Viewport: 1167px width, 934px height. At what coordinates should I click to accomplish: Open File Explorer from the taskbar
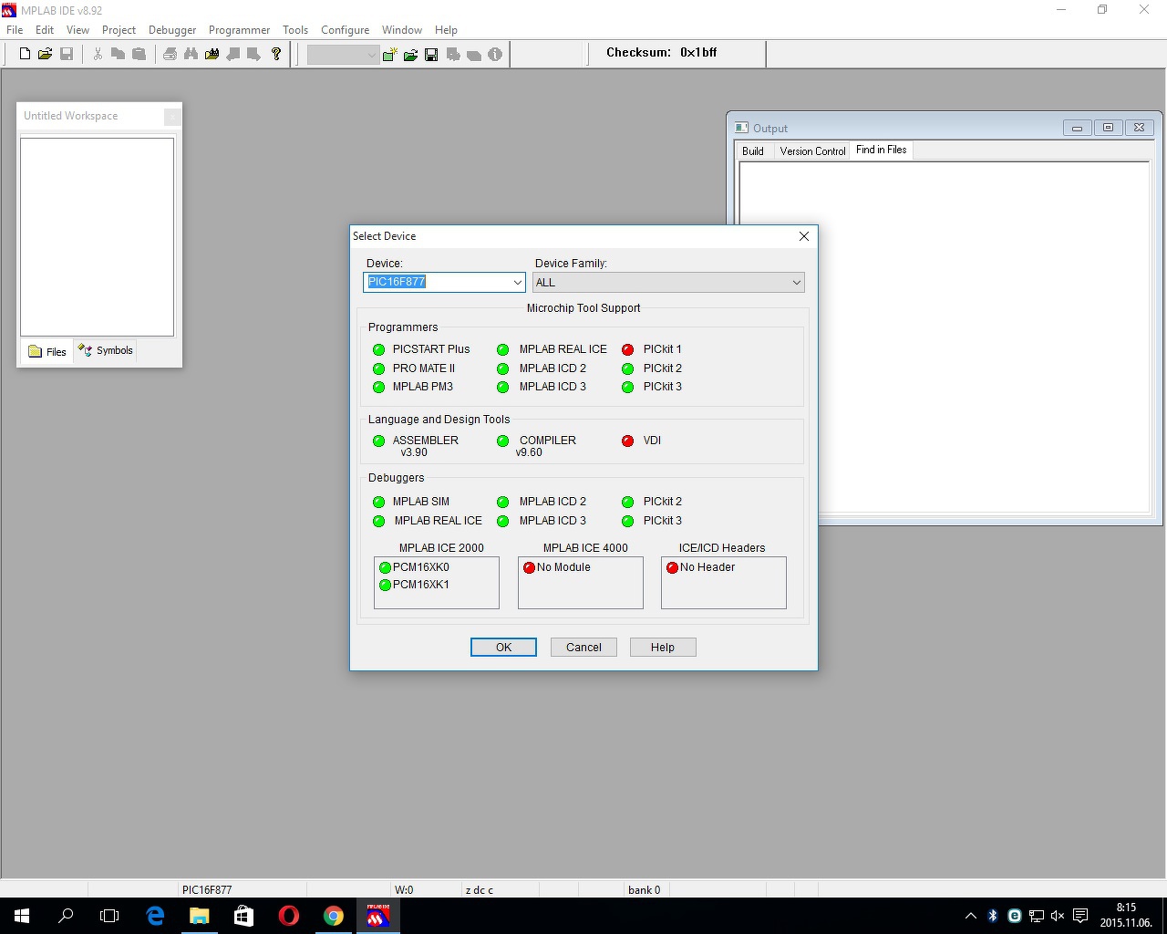199,916
